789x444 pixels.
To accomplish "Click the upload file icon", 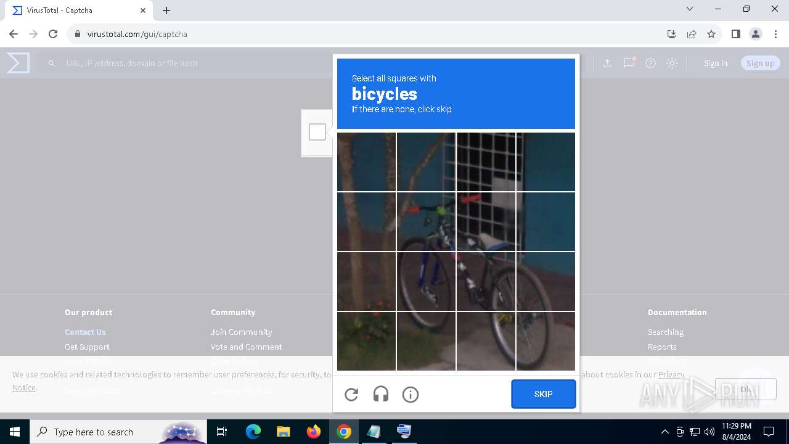I will (607, 63).
